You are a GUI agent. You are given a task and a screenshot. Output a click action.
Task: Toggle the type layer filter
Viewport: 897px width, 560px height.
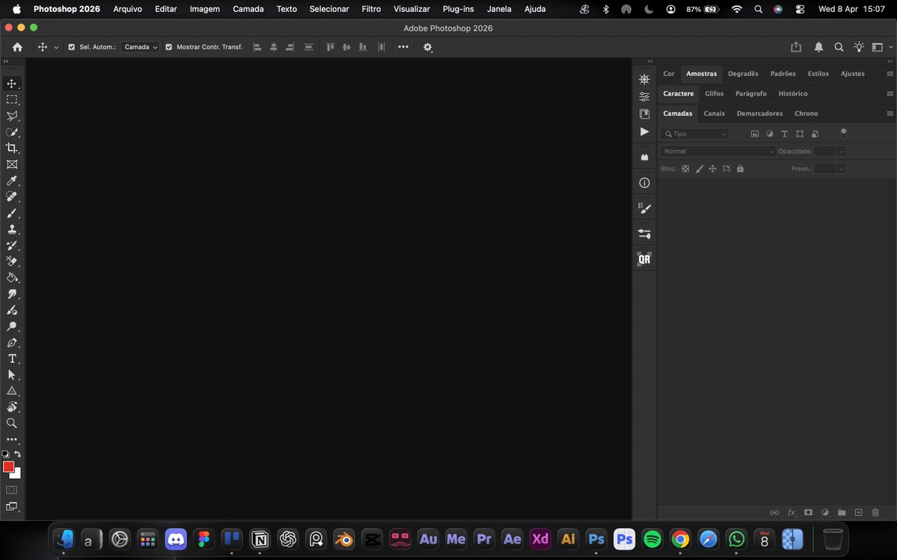[x=784, y=134]
